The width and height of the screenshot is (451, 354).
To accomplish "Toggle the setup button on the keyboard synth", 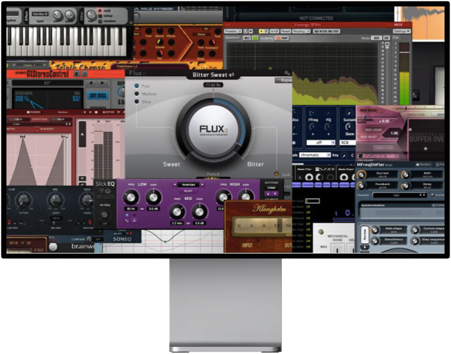I will [x=100, y=16].
